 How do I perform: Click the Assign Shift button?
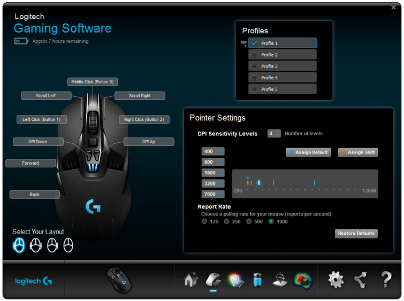point(358,152)
